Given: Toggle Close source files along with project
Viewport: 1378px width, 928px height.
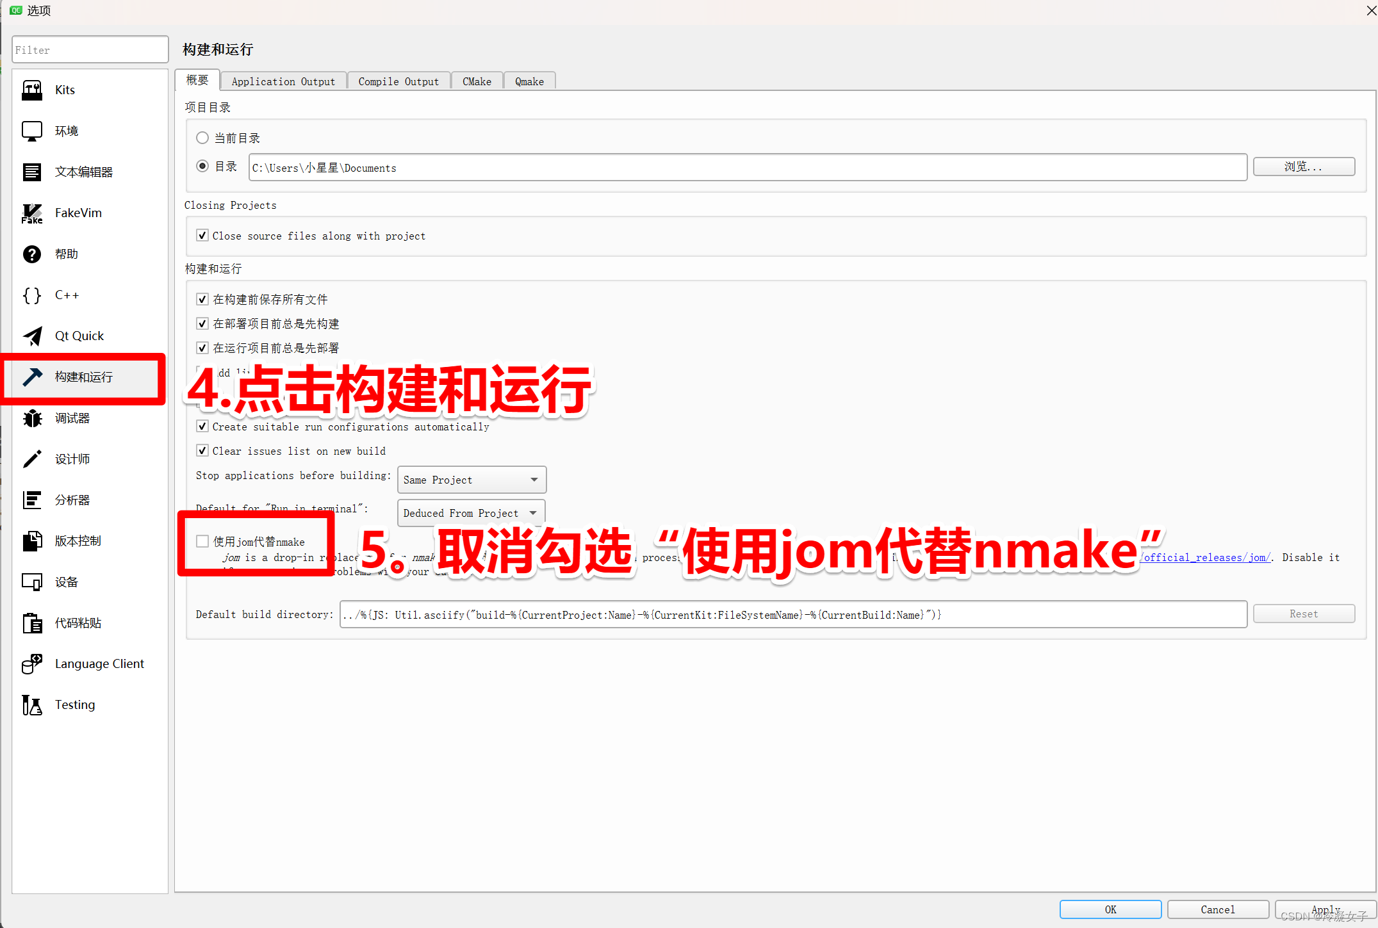Looking at the screenshot, I should (202, 235).
